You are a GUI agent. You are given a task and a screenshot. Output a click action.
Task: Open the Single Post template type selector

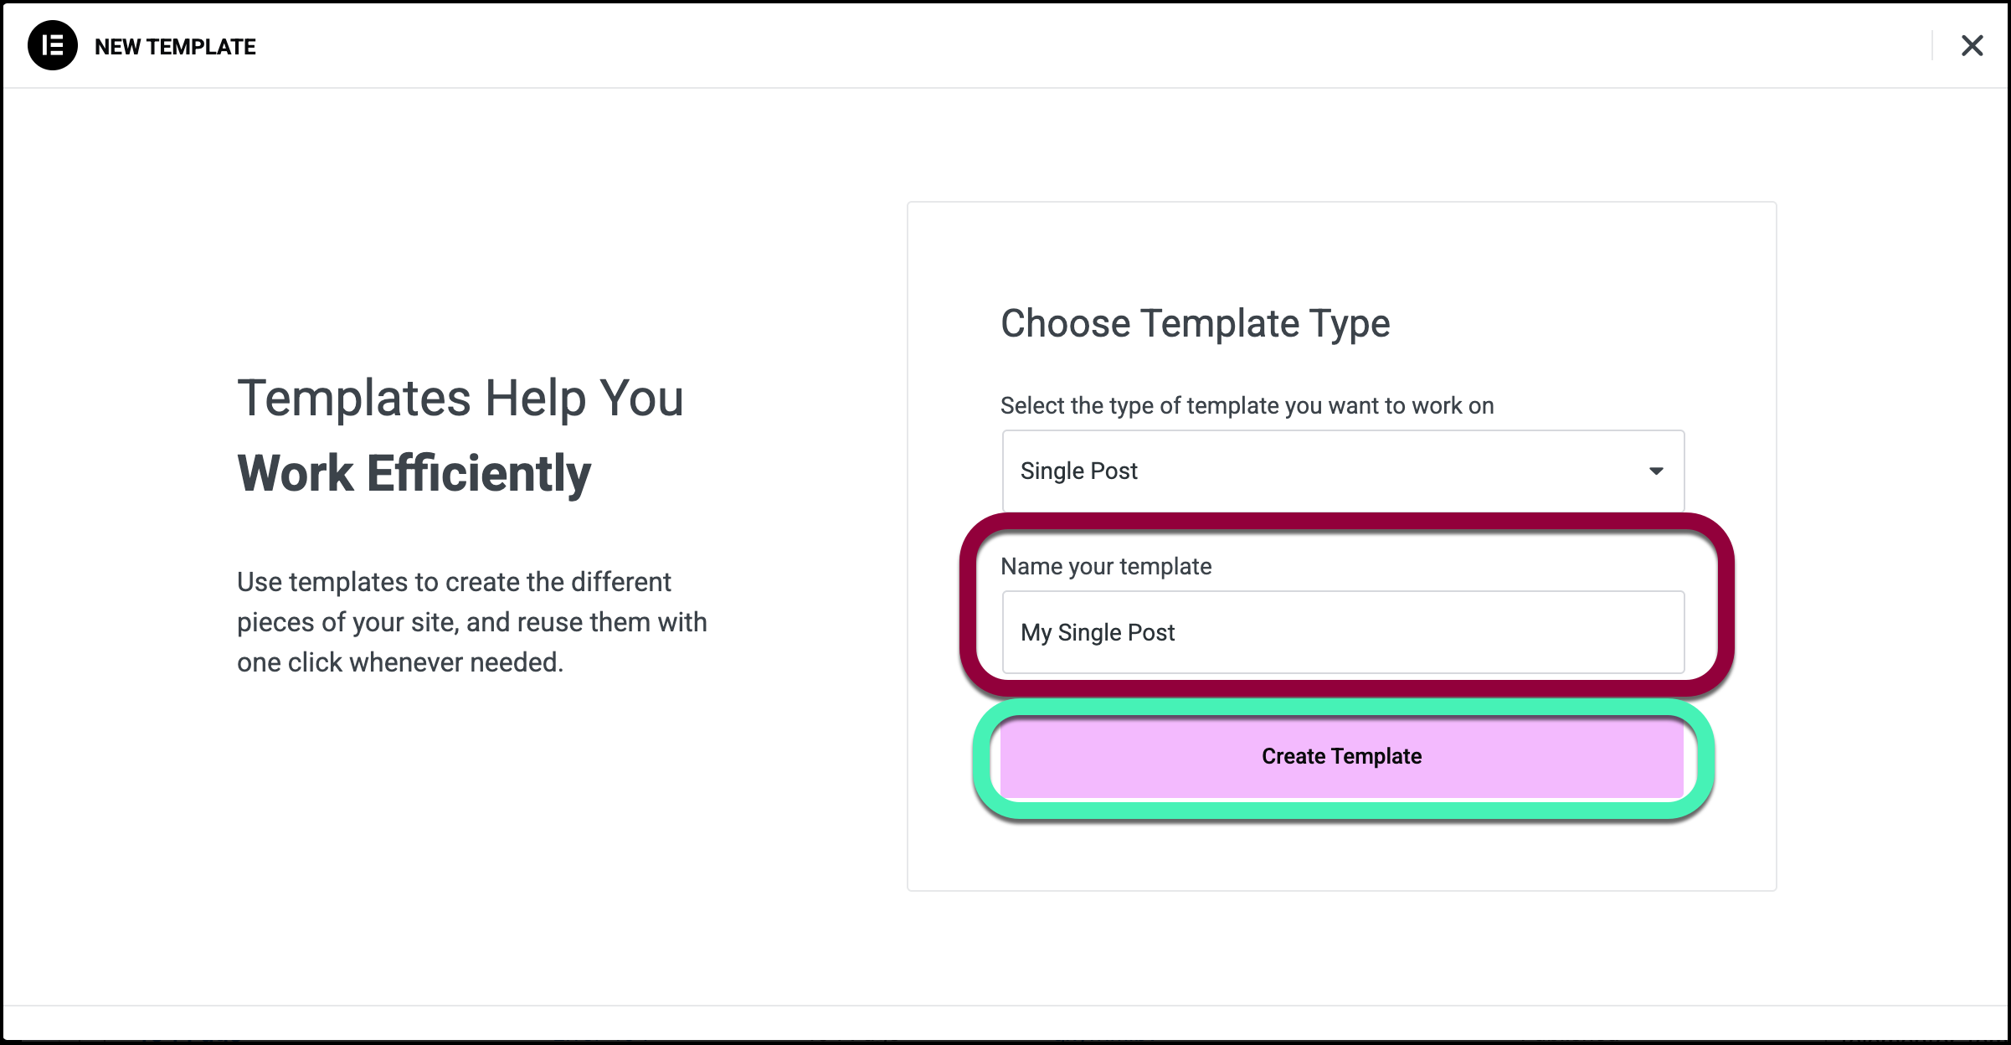pos(1342,471)
